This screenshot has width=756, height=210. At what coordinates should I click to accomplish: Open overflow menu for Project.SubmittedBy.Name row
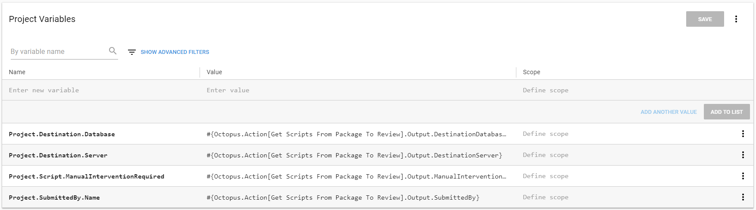pyautogui.click(x=743, y=197)
